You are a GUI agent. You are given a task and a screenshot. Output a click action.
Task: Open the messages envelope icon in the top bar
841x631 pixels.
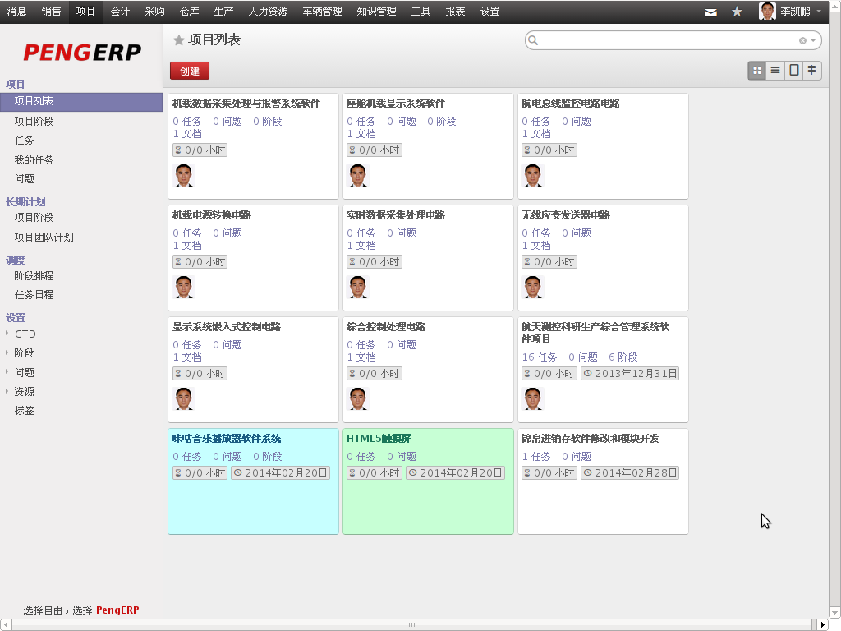tap(710, 12)
